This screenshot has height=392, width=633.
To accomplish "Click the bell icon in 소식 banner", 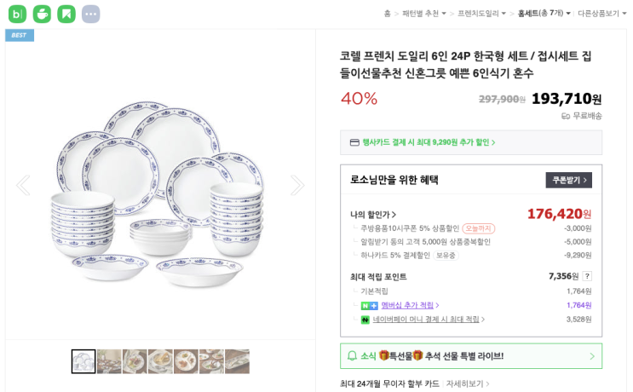I will tap(352, 356).
